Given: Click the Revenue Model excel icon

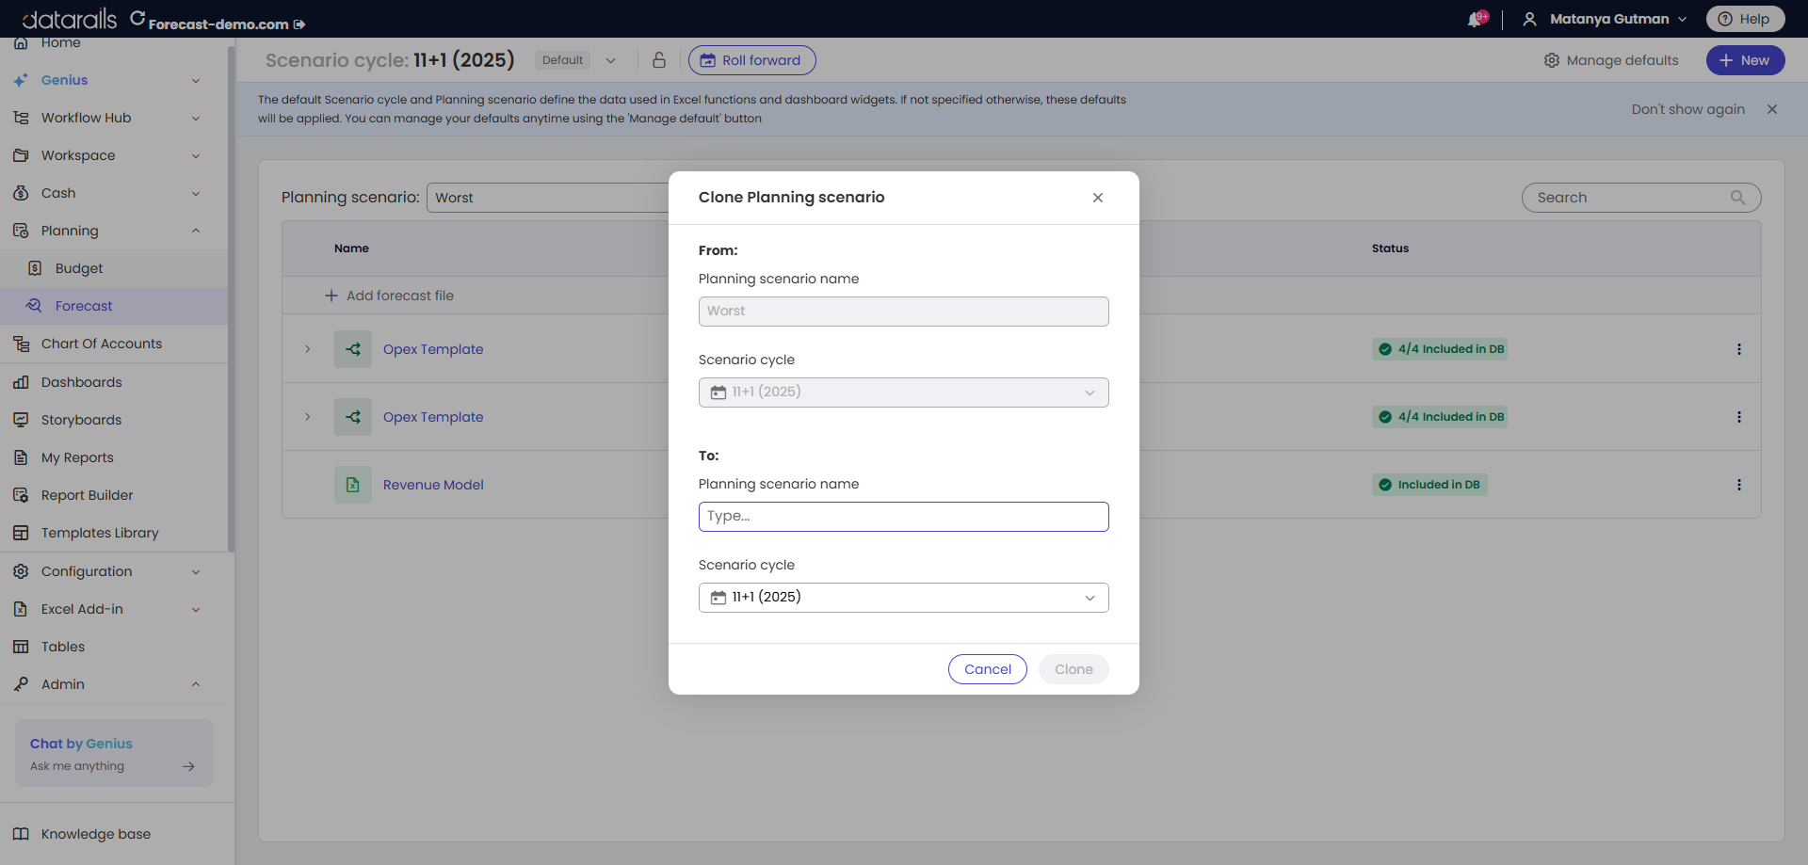Looking at the screenshot, I should [x=353, y=485].
